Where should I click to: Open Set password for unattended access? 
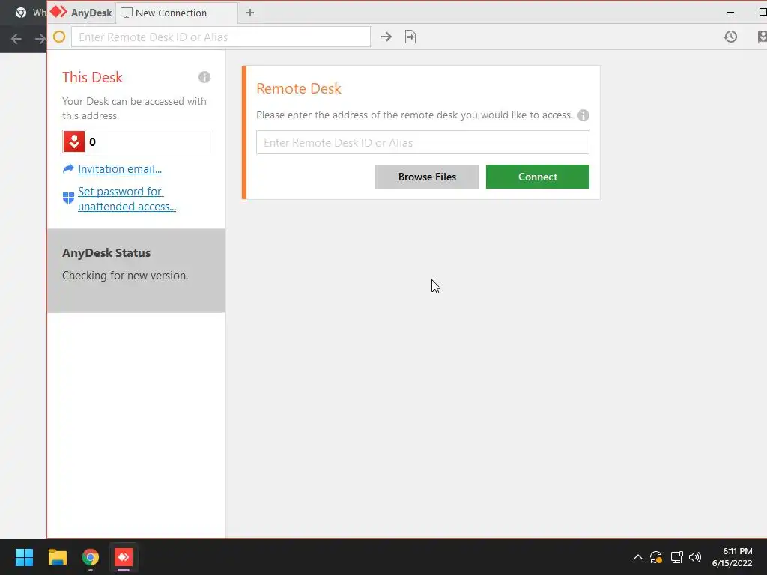point(127,199)
